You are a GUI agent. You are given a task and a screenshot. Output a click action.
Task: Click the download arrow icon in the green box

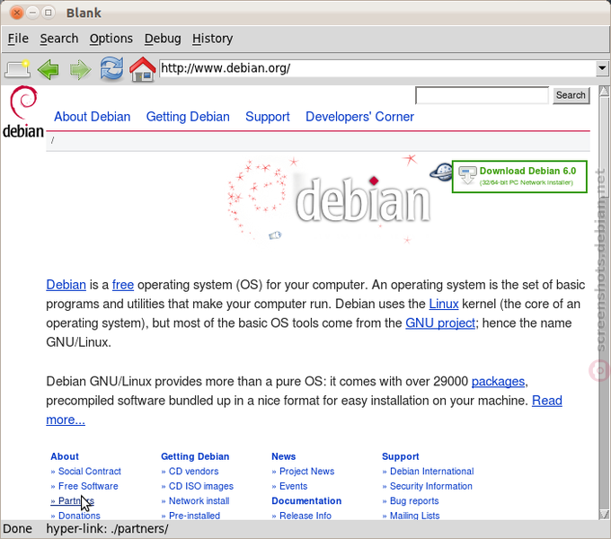[467, 176]
